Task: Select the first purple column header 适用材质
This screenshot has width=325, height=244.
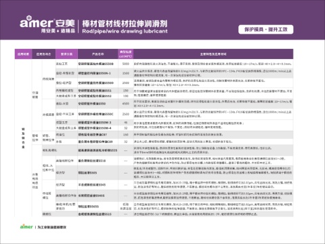Action: tap(23, 54)
